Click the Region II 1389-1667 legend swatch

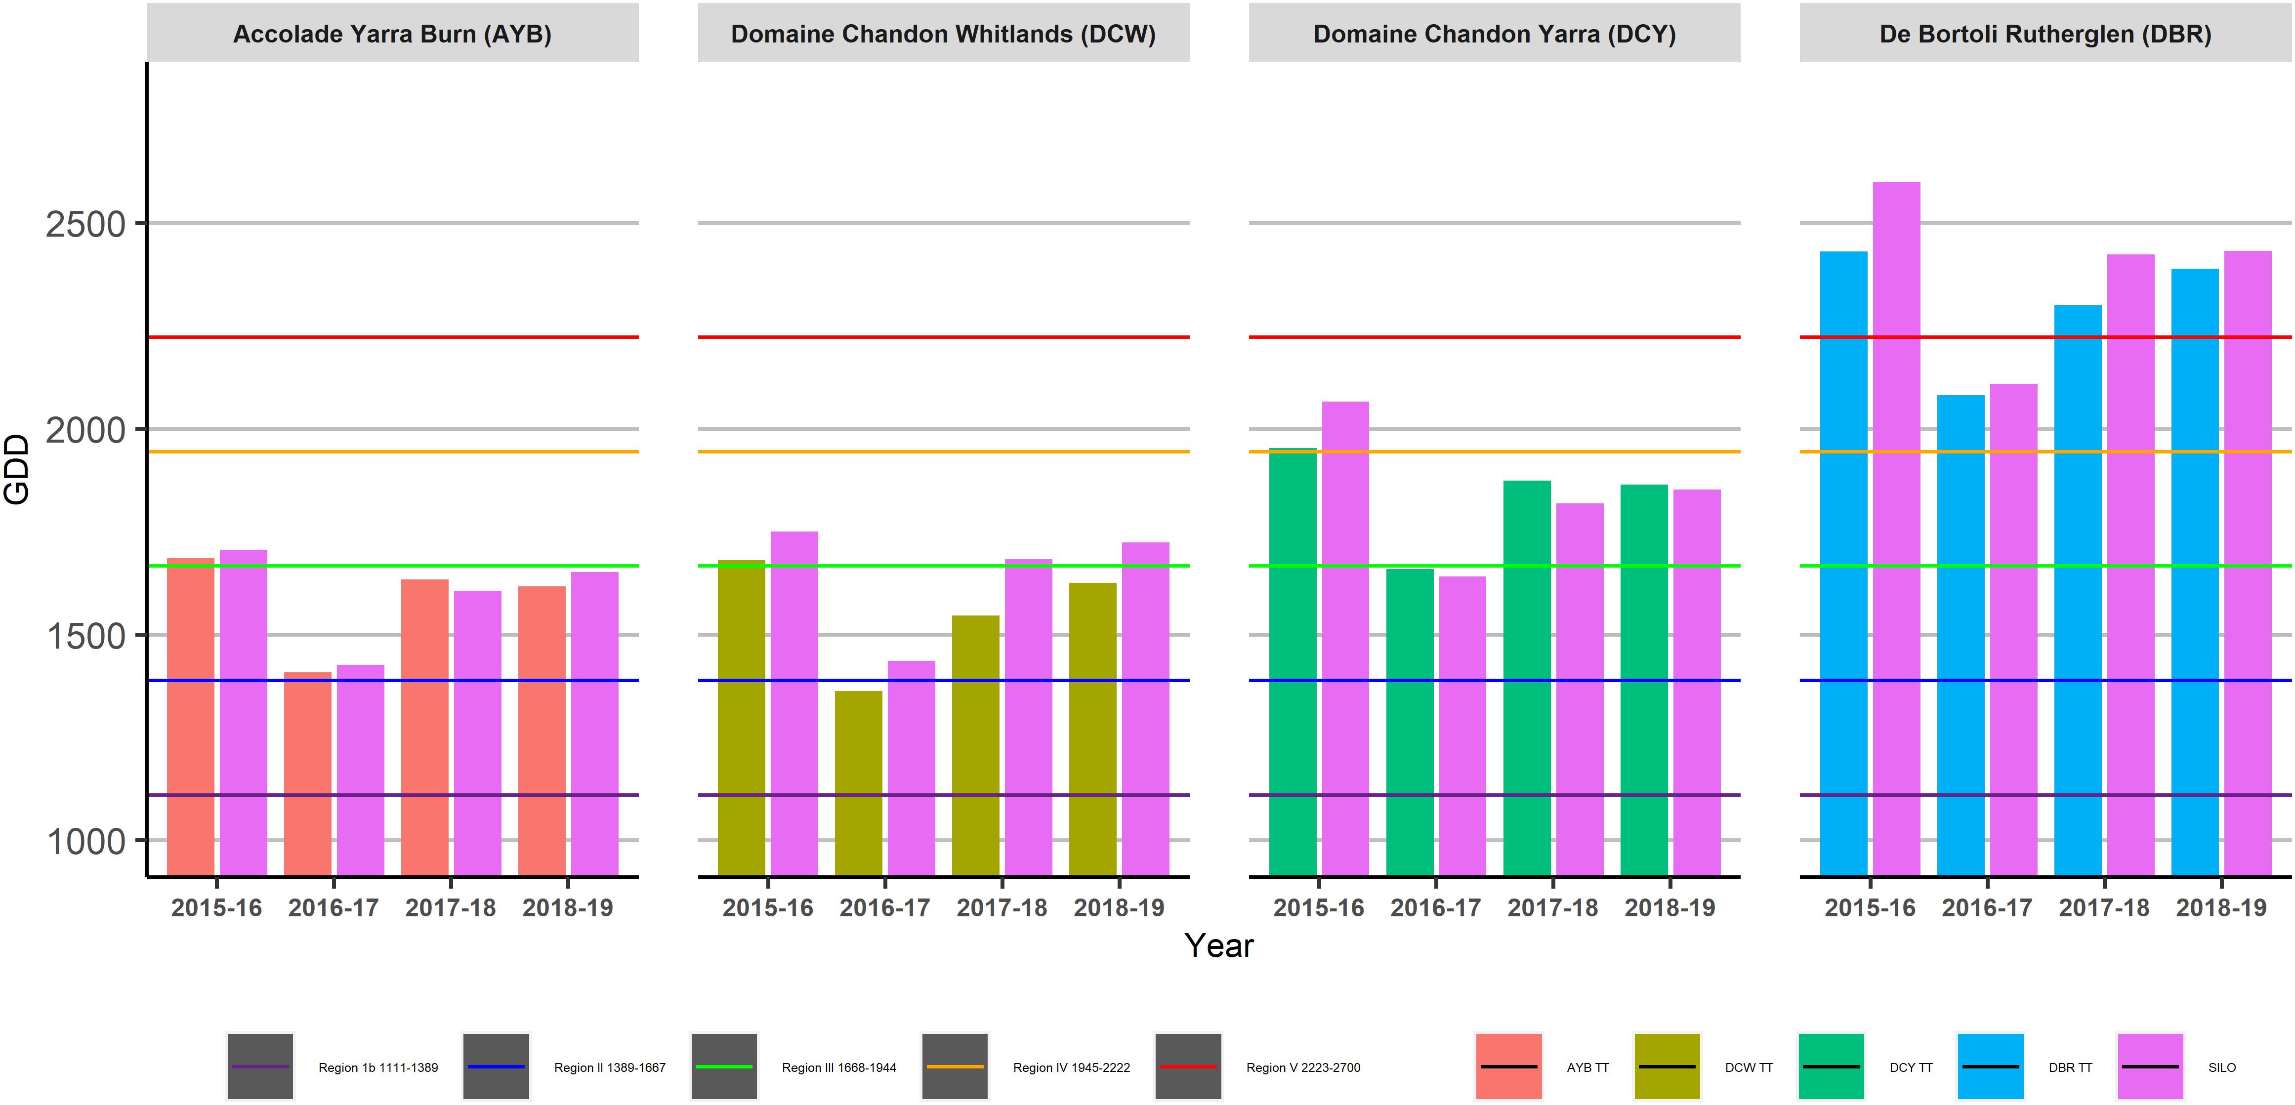(496, 1066)
